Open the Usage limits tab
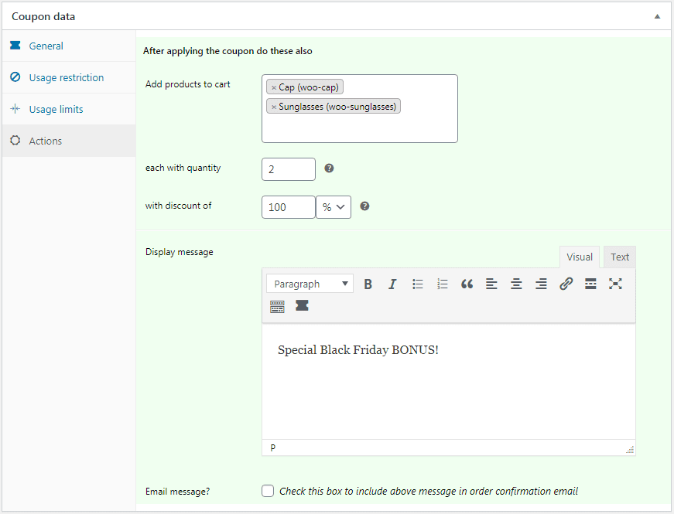Screen dimensions: 674x514 pyautogui.click(x=69, y=109)
